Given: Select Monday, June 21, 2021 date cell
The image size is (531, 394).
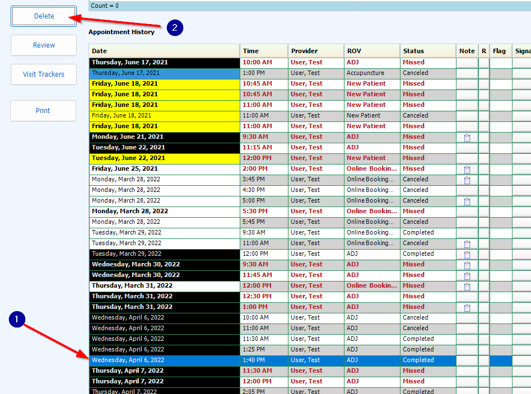Looking at the screenshot, I should pyautogui.click(x=164, y=137).
